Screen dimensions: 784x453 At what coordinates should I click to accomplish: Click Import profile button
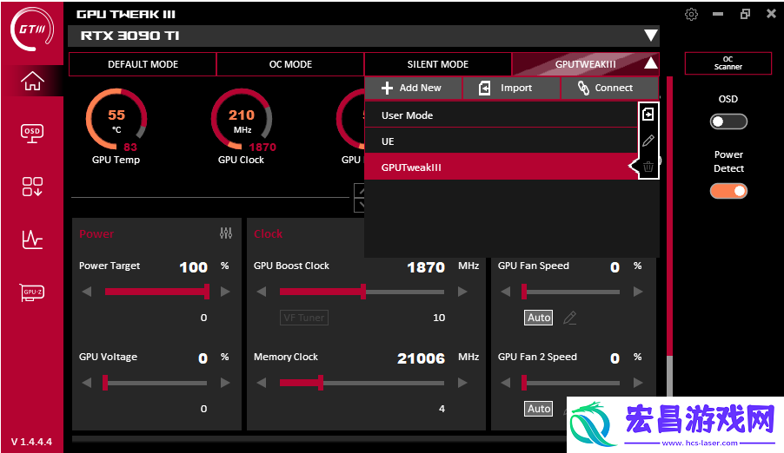[511, 88]
